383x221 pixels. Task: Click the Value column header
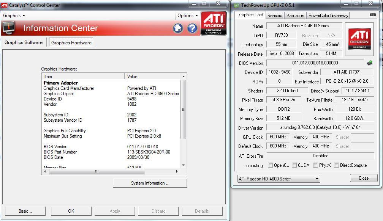pos(153,77)
